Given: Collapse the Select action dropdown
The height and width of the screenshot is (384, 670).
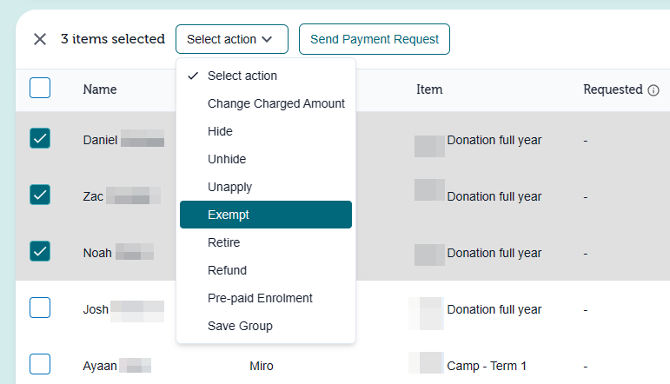Looking at the screenshot, I should click(x=232, y=39).
